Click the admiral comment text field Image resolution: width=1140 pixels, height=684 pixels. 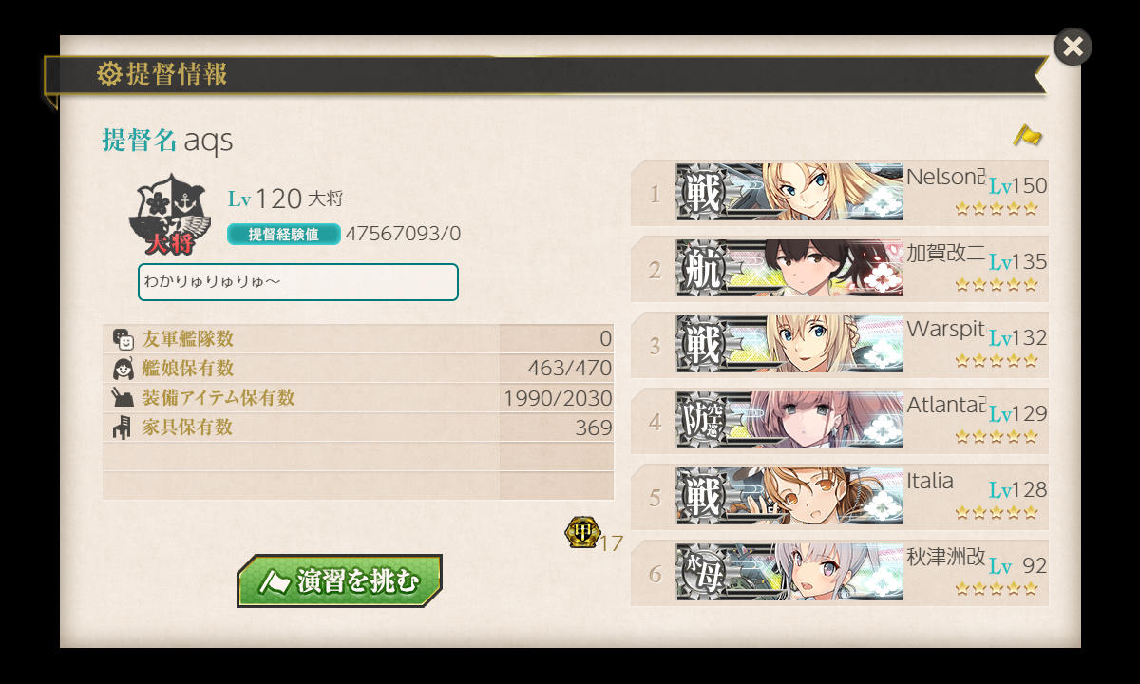298,282
